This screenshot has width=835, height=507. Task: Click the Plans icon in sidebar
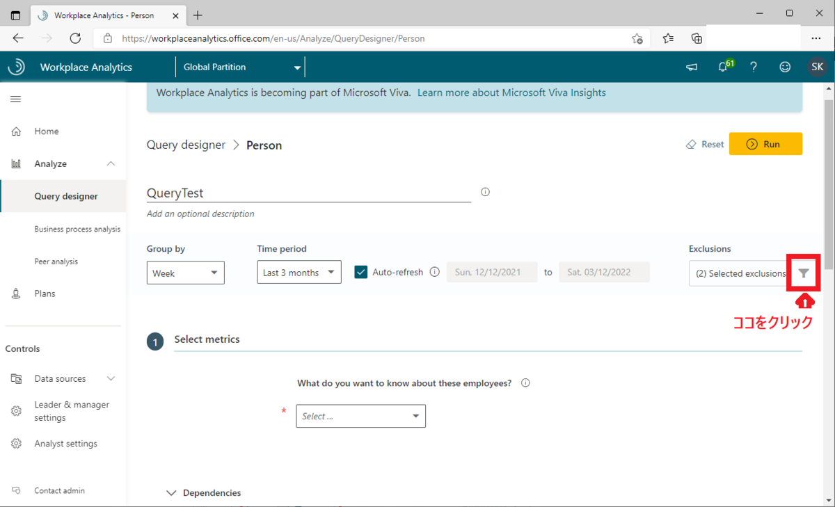coord(17,293)
